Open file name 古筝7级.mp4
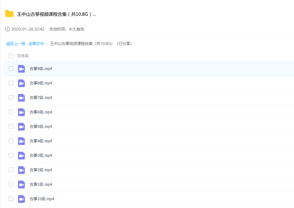This screenshot has height=208, width=294. point(41,98)
